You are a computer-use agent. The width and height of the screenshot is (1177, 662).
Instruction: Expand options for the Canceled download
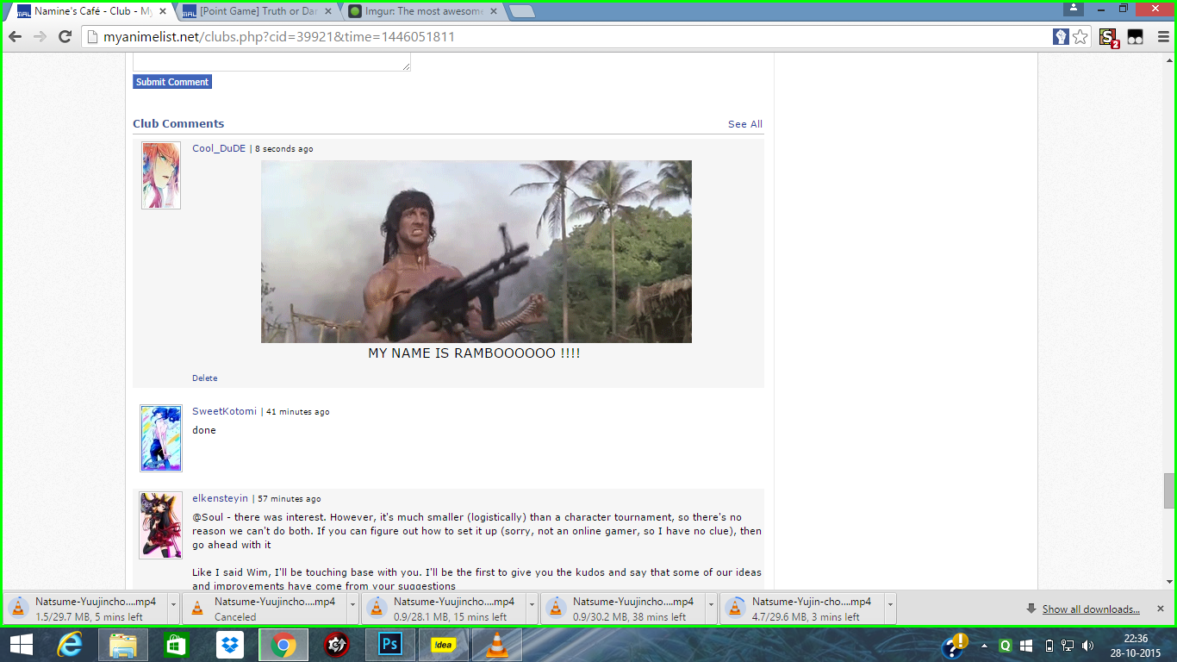[352, 609]
